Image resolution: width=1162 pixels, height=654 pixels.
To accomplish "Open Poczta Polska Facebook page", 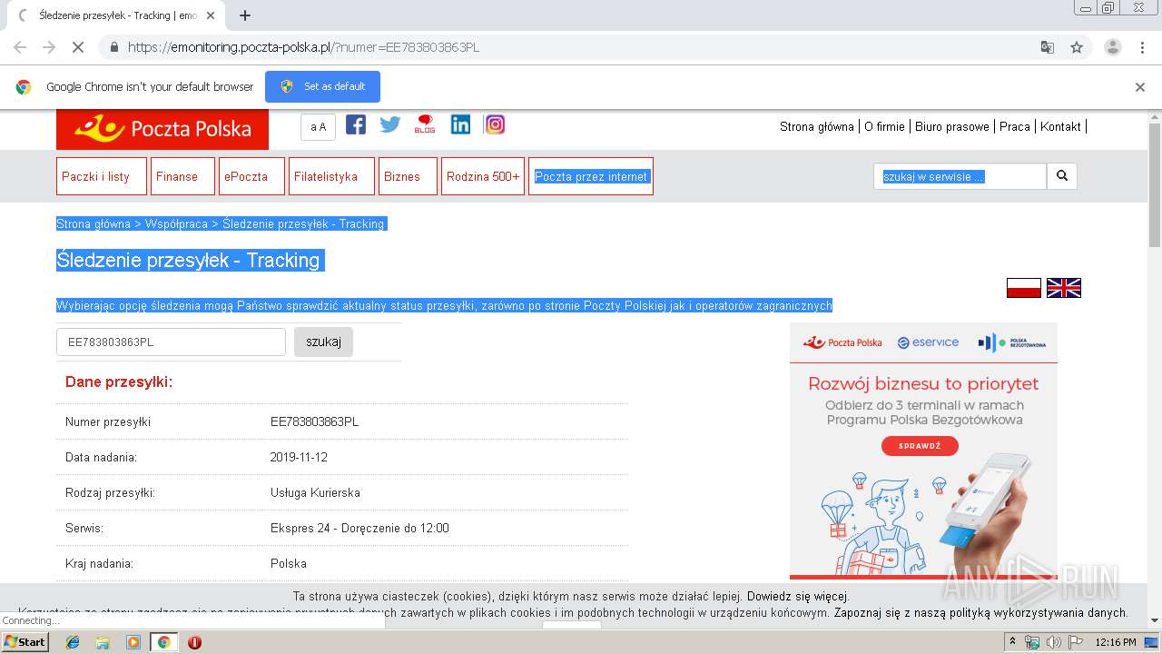I will [x=356, y=124].
